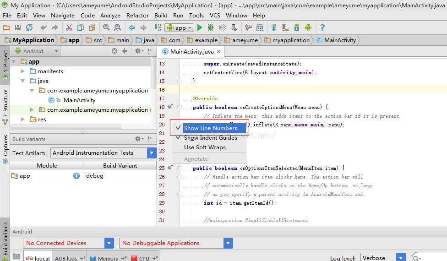Sync project with Gradle files icon
447x261 pixels.
click(274, 27)
